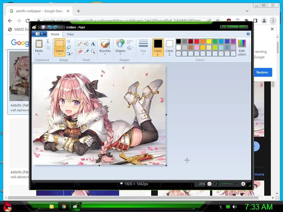283x212 pixels.
Task: Click the Google logo in Chrome
Action: [20, 43]
